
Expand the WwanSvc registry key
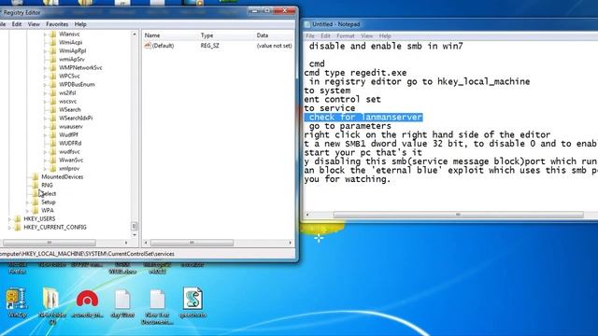pyautogui.click(x=45, y=160)
